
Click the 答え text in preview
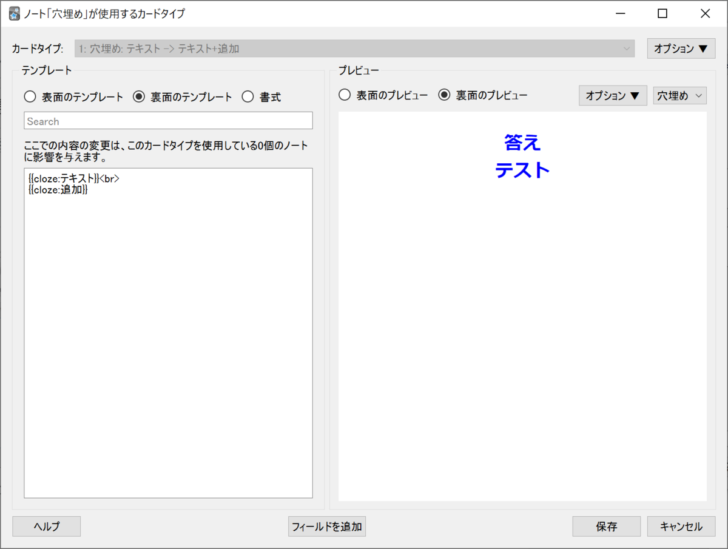(x=522, y=143)
